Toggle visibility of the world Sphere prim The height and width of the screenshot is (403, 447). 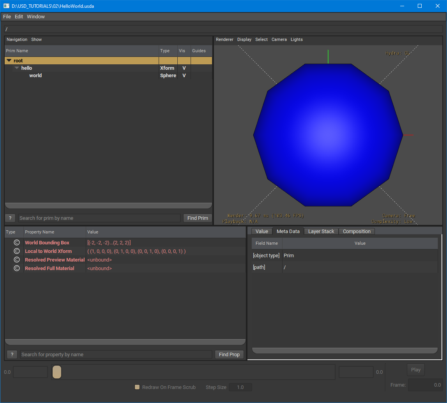[x=184, y=75]
